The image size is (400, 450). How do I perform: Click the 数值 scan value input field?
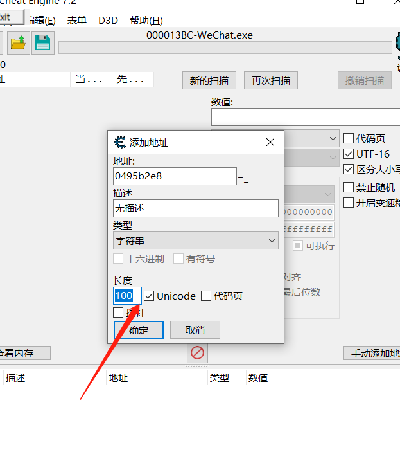click(x=306, y=117)
